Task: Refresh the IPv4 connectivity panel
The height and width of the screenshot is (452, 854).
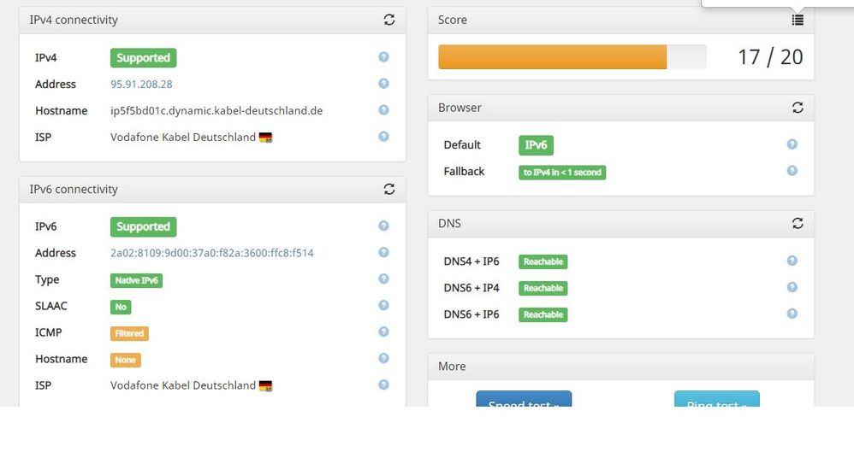Action: [x=389, y=20]
